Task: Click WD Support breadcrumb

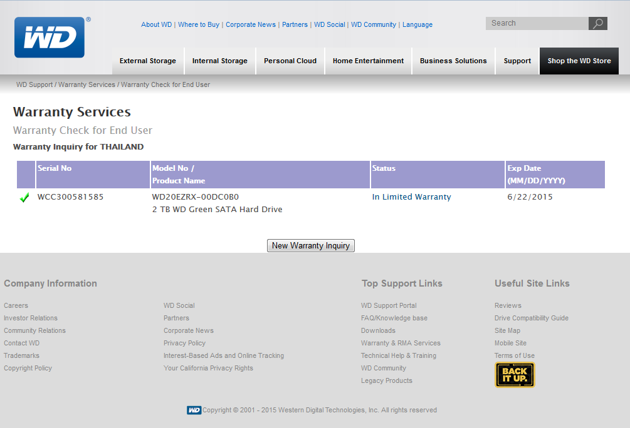Action: pyautogui.click(x=34, y=84)
